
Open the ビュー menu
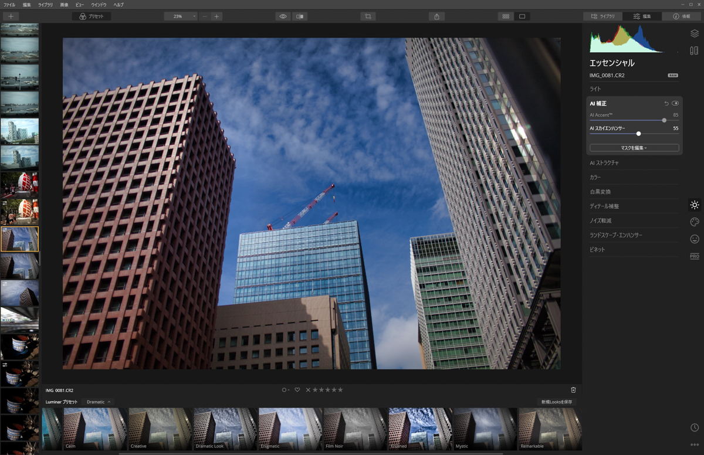click(x=80, y=5)
